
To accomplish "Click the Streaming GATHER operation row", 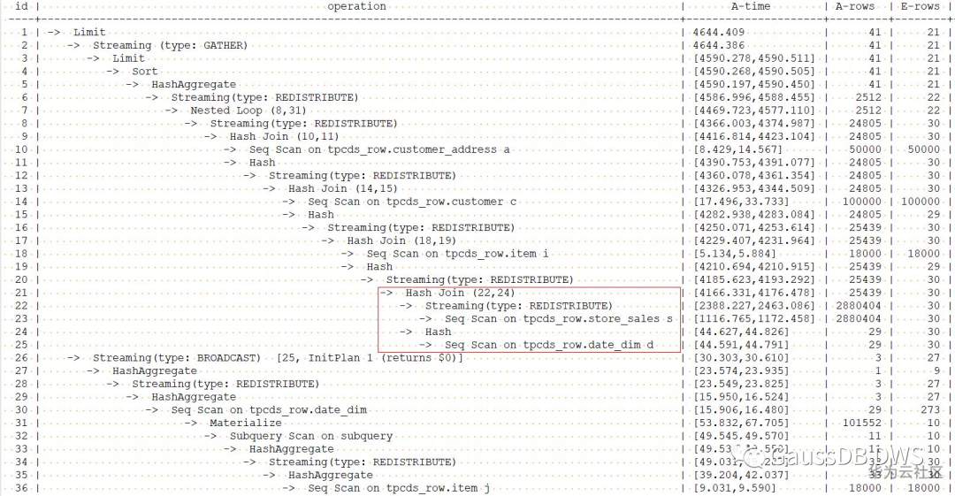I will pyautogui.click(x=170, y=45).
